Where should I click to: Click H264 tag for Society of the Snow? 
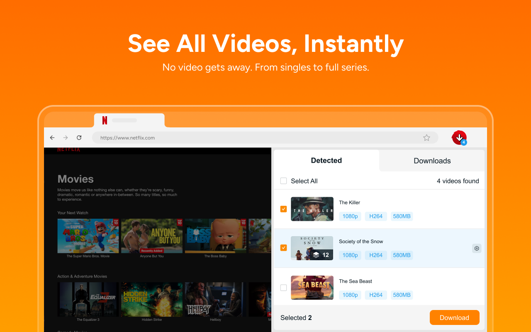(376, 255)
